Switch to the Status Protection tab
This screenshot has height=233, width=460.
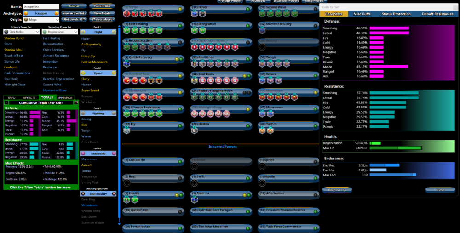[396, 14]
